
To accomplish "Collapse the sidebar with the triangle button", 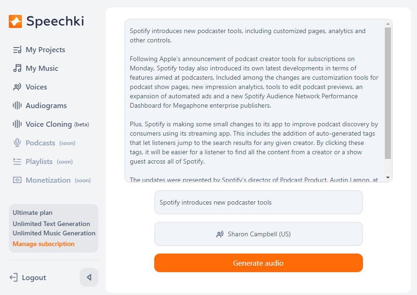I will tap(89, 277).
